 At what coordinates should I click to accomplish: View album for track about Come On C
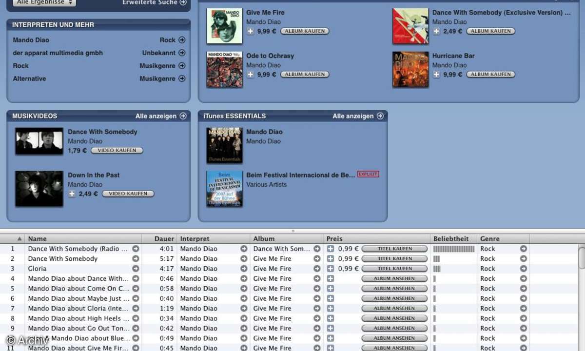394,289
